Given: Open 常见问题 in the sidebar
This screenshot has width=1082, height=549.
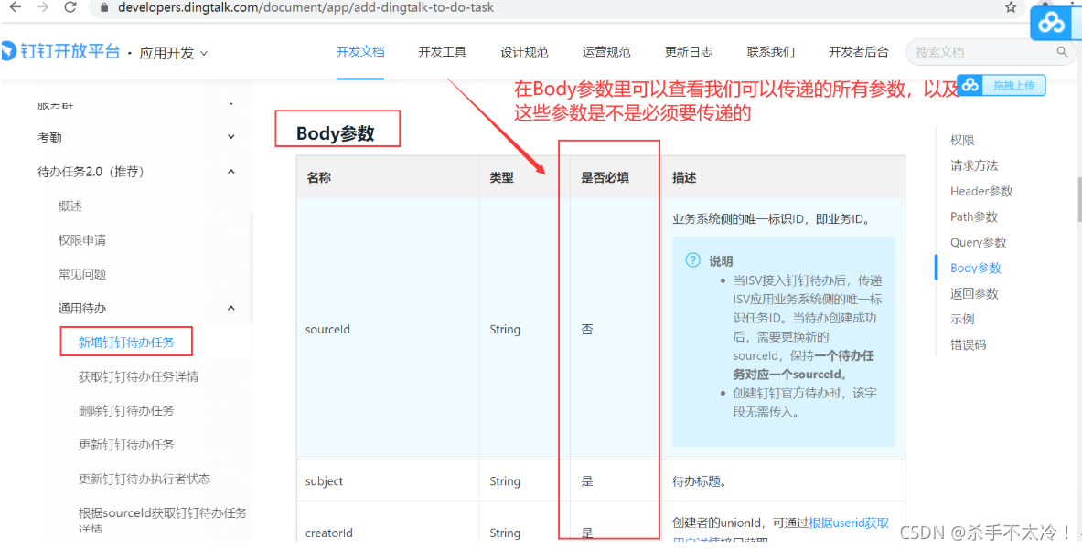Looking at the screenshot, I should (x=82, y=274).
